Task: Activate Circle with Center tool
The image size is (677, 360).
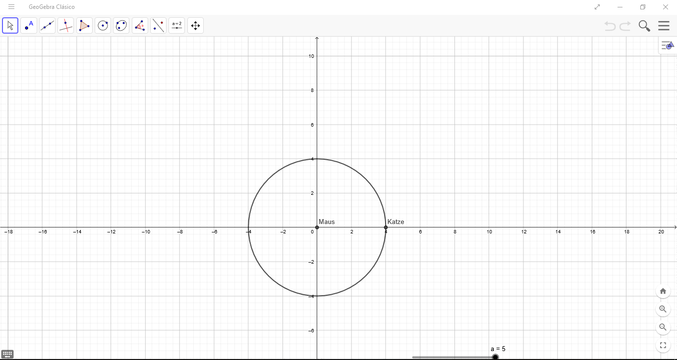Action: click(x=103, y=26)
